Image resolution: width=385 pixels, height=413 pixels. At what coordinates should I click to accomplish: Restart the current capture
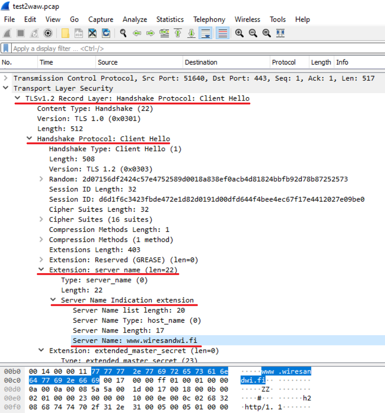34,33
